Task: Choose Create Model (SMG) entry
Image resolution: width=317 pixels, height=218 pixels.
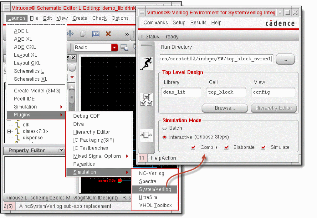Action: click(x=36, y=91)
